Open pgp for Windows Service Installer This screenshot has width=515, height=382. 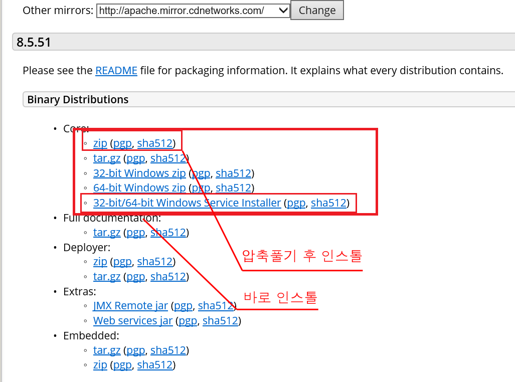(296, 203)
